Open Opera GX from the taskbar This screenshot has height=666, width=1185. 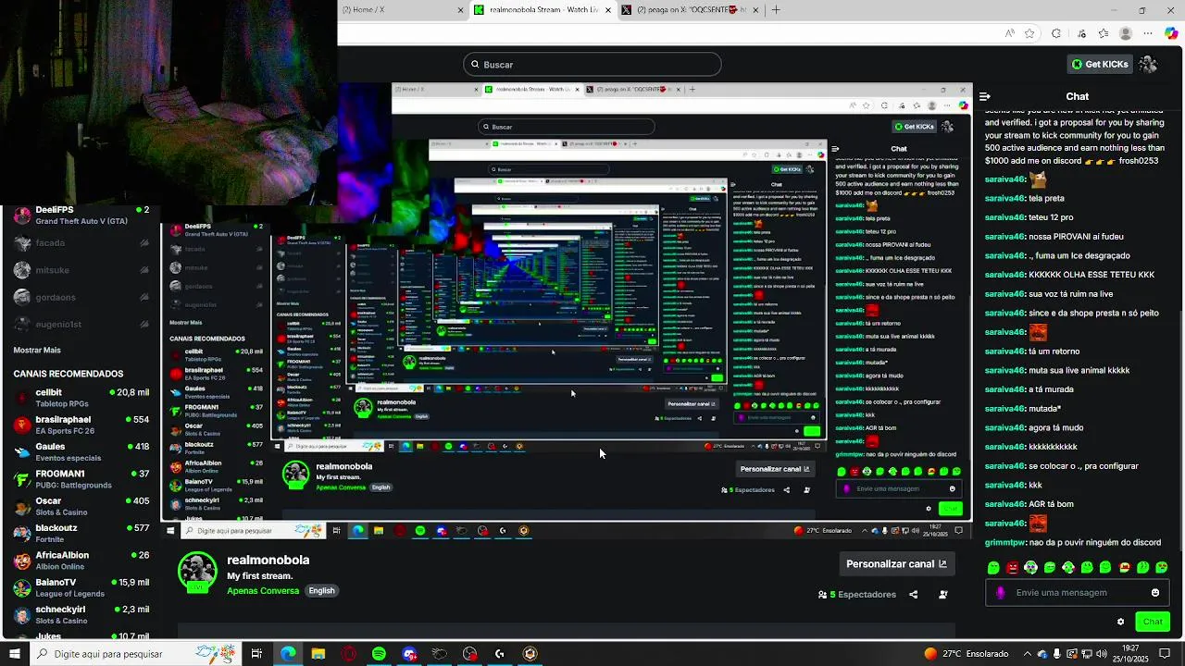pos(349,654)
